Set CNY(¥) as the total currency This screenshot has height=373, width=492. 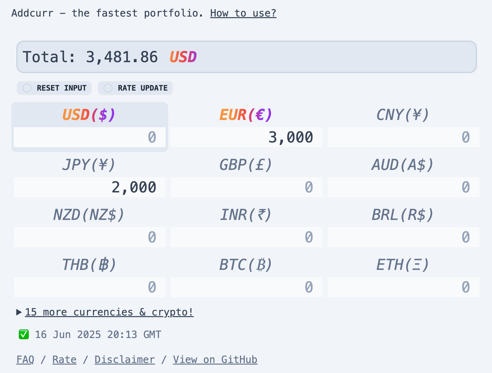(403, 115)
